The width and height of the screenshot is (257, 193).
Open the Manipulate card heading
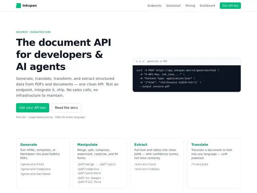pos(88,145)
